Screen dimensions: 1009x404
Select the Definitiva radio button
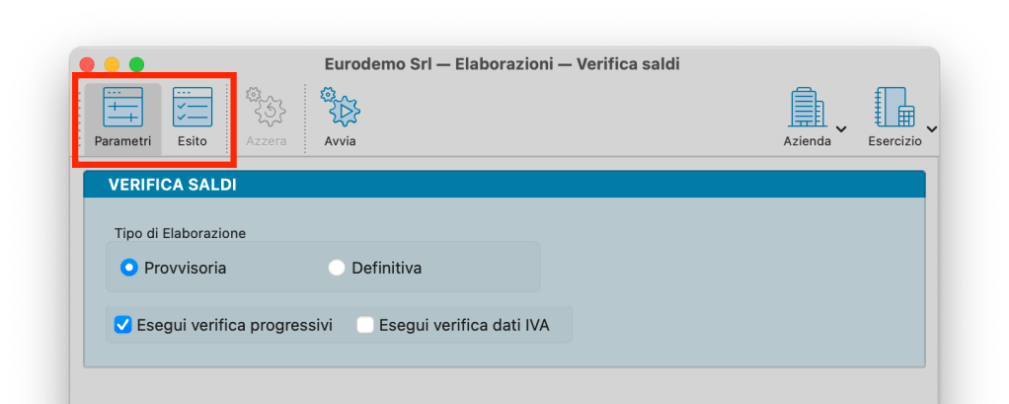point(337,267)
